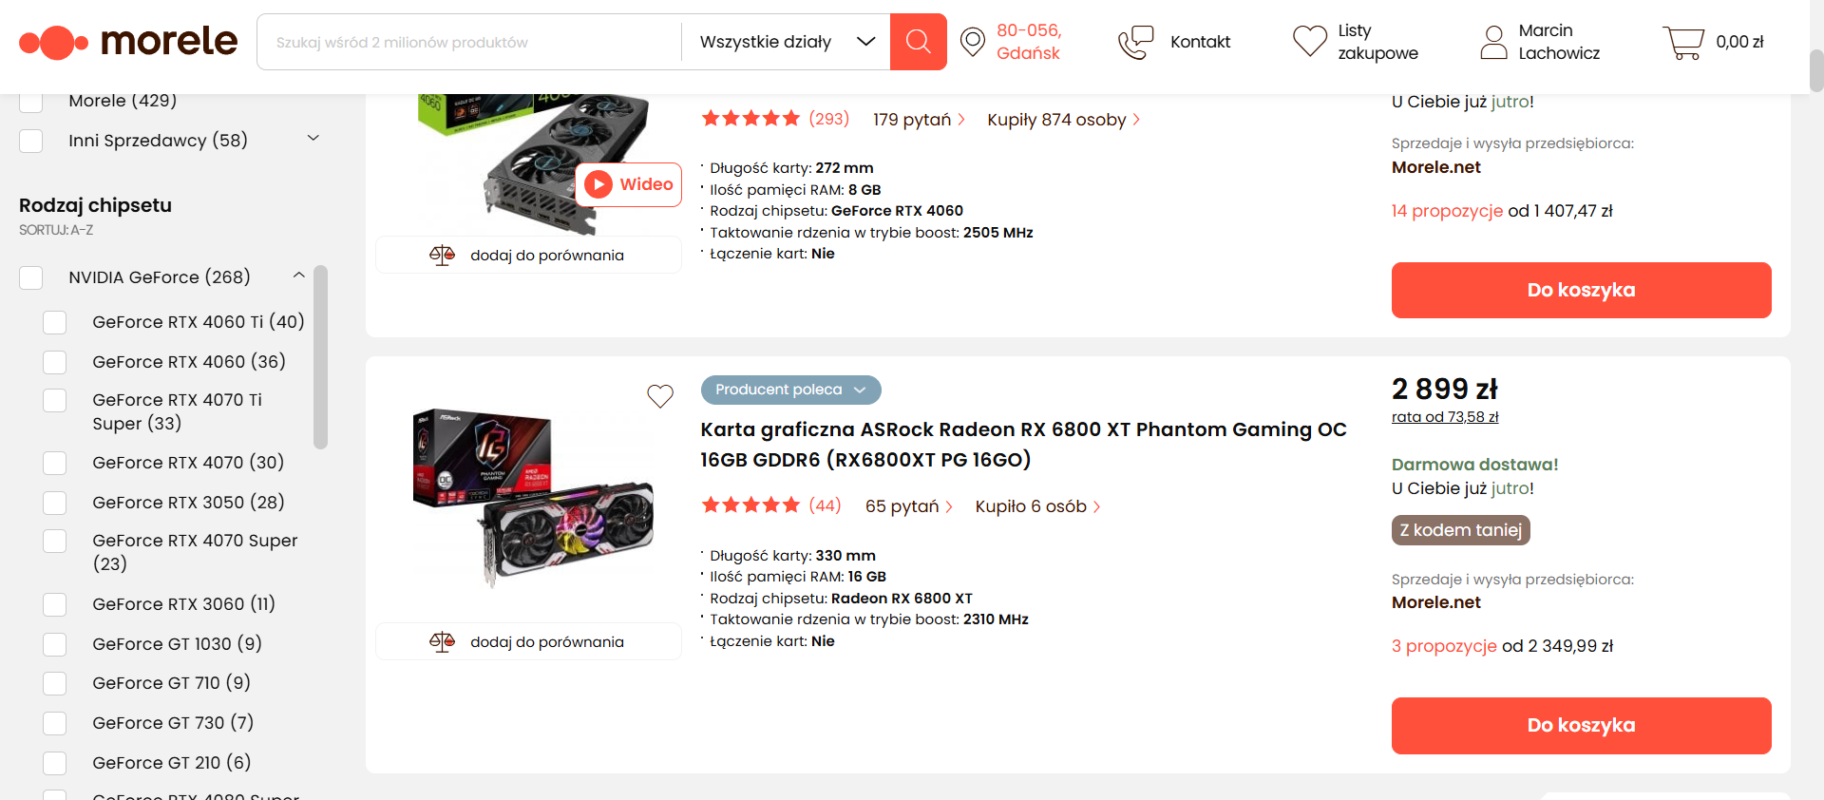The image size is (1824, 800).
Task: Click the Kontakt phone icon
Action: point(1135,42)
